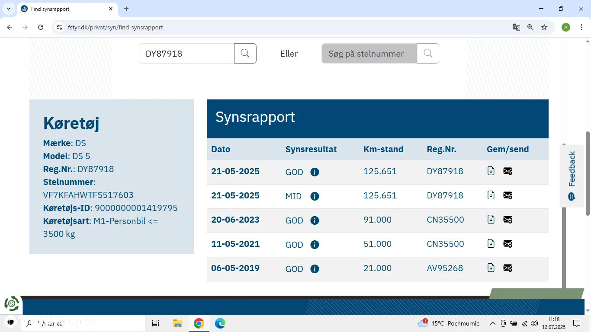Email report for 21-05-2025 MID row

[x=508, y=195]
